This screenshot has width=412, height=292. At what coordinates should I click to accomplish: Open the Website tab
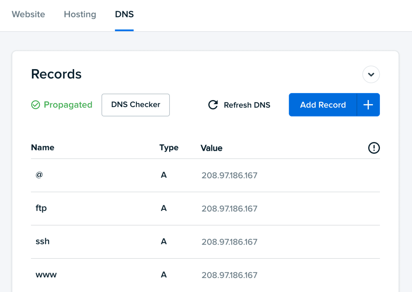pyautogui.click(x=28, y=14)
